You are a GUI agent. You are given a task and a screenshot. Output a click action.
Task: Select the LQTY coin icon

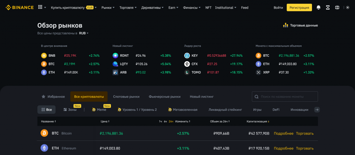coord(115,64)
